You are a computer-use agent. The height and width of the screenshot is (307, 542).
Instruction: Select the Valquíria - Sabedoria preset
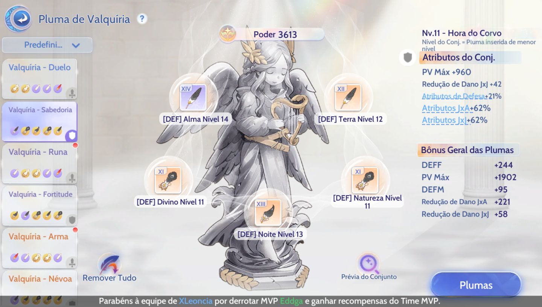(40, 121)
